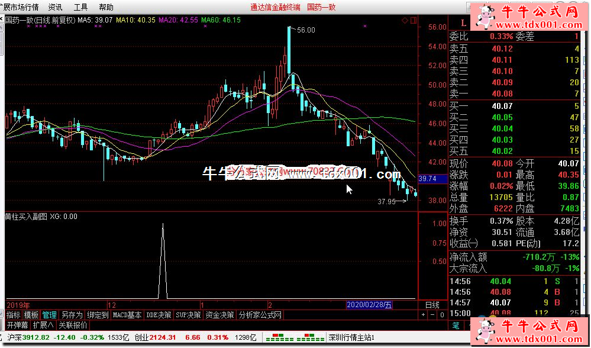Open the 广展市场行情 menu
The width and height of the screenshot is (591, 348).
[20, 7]
